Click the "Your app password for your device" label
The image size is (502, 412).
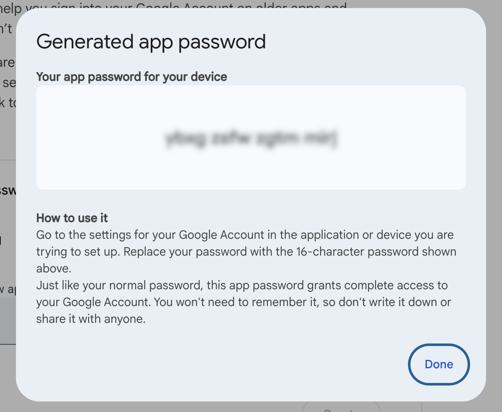131,77
